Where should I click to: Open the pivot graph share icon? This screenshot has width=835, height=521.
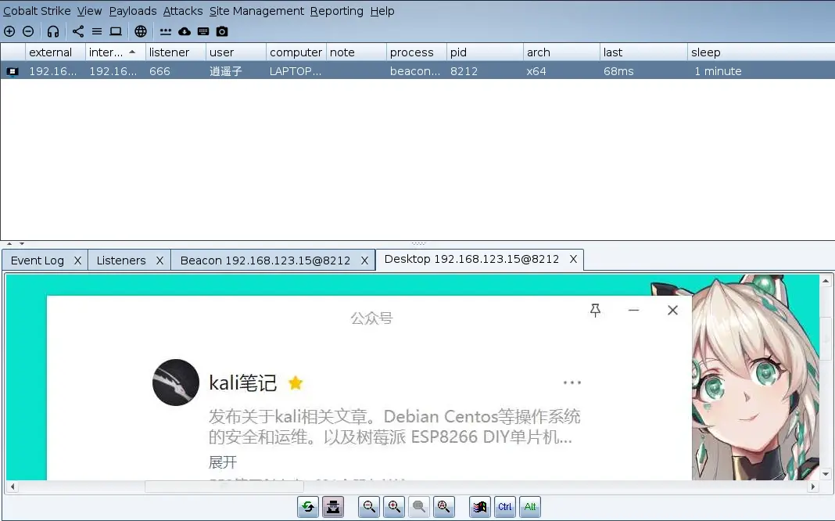coord(77,31)
